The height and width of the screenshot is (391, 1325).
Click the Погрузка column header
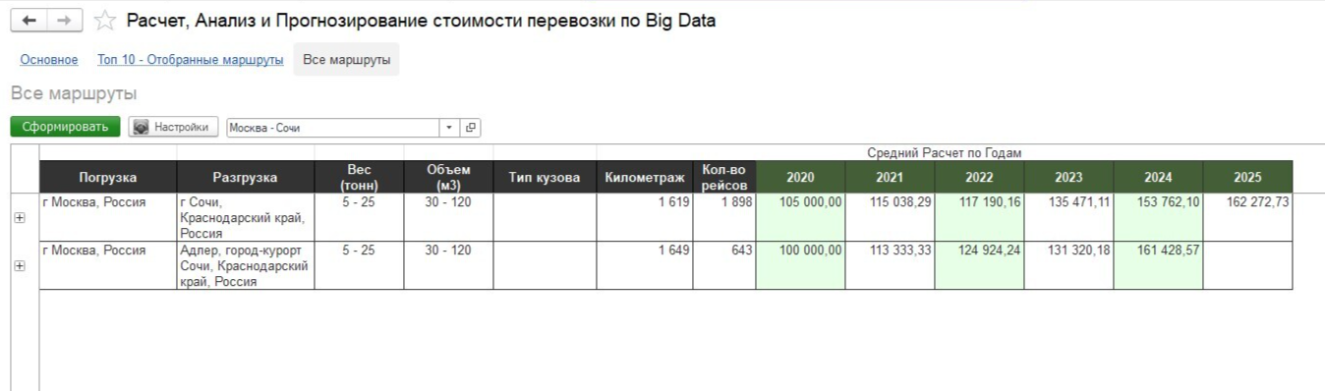click(x=108, y=177)
